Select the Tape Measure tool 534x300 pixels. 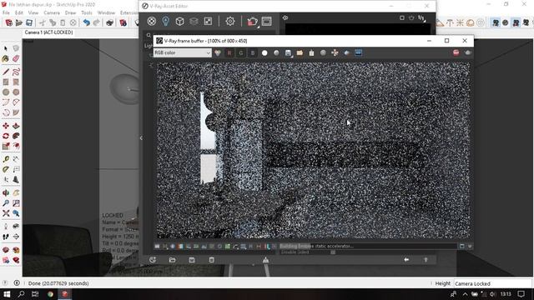click(6, 159)
